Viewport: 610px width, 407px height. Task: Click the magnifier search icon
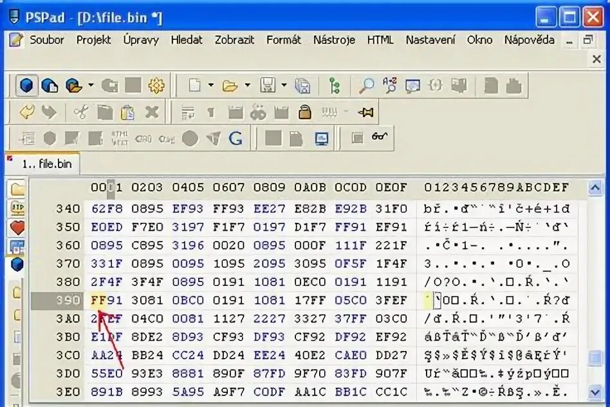366,85
